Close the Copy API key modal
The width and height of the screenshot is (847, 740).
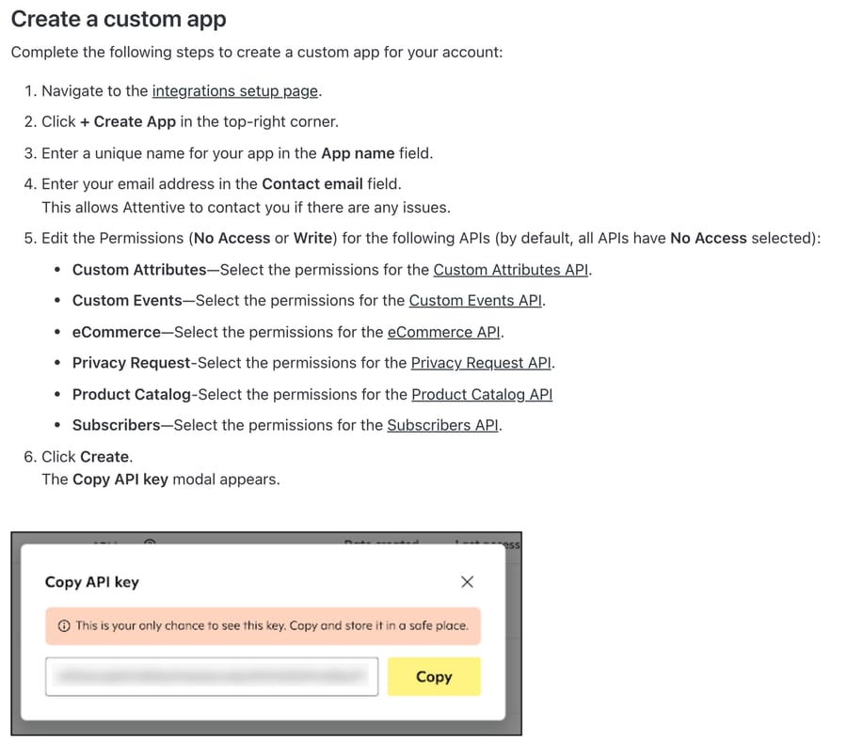tap(467, 581)
